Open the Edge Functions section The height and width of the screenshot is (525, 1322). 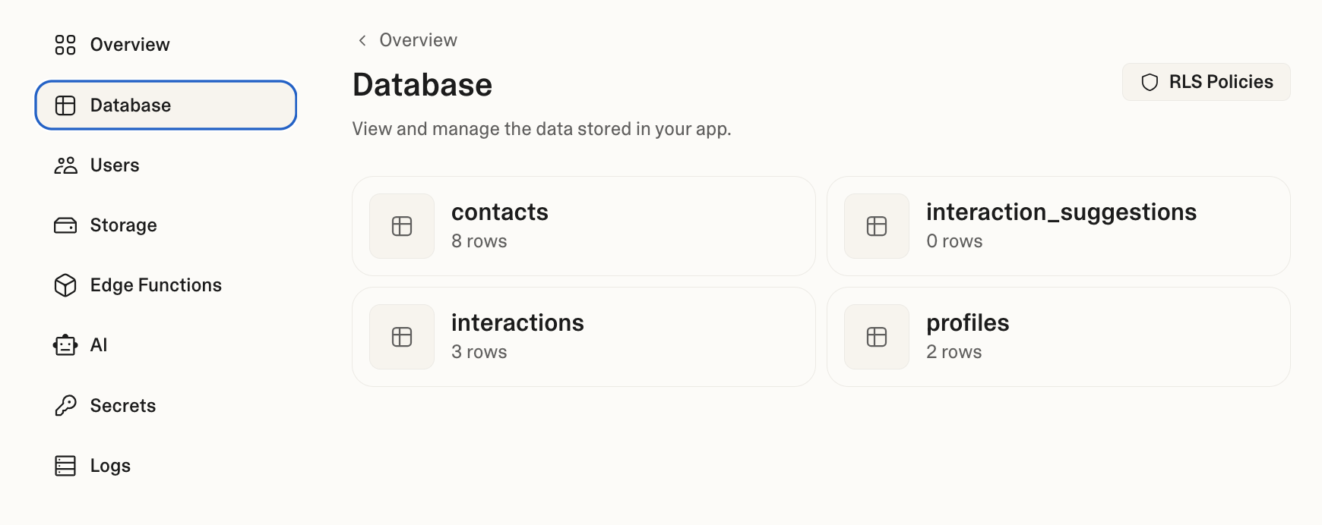[156, 285]
